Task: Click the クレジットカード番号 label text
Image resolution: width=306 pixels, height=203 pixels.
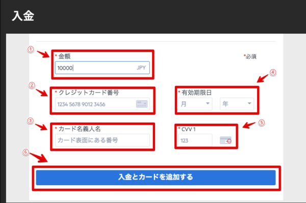Action: [x=89, y=93]
